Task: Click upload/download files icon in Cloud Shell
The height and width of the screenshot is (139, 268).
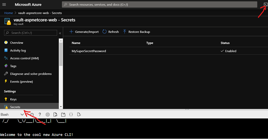Action: tap(55, 115)
